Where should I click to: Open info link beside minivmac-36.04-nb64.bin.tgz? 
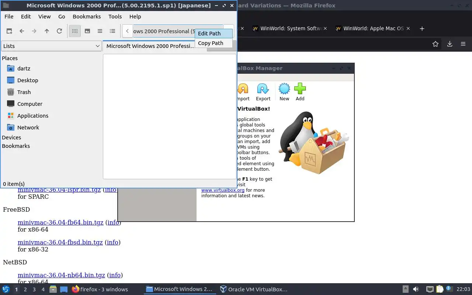click(115, 275)
